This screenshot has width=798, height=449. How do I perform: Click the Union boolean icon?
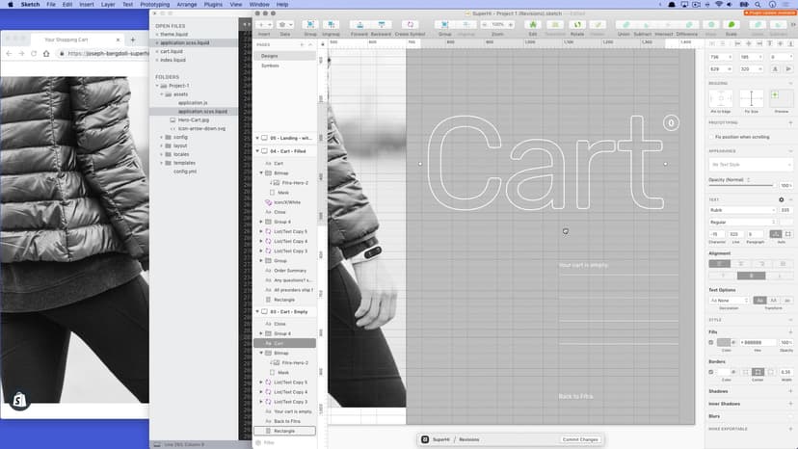coord(624,23)
